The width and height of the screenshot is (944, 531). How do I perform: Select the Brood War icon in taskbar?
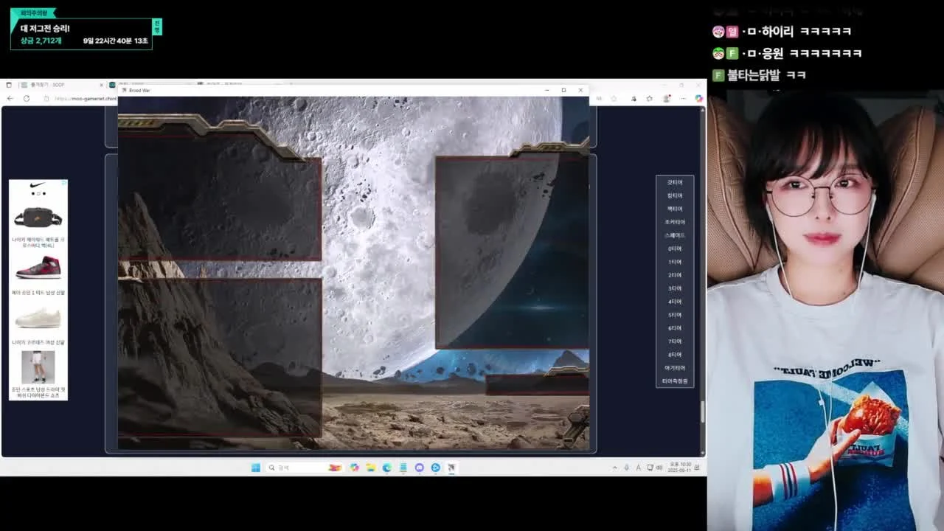click(452, 468)
